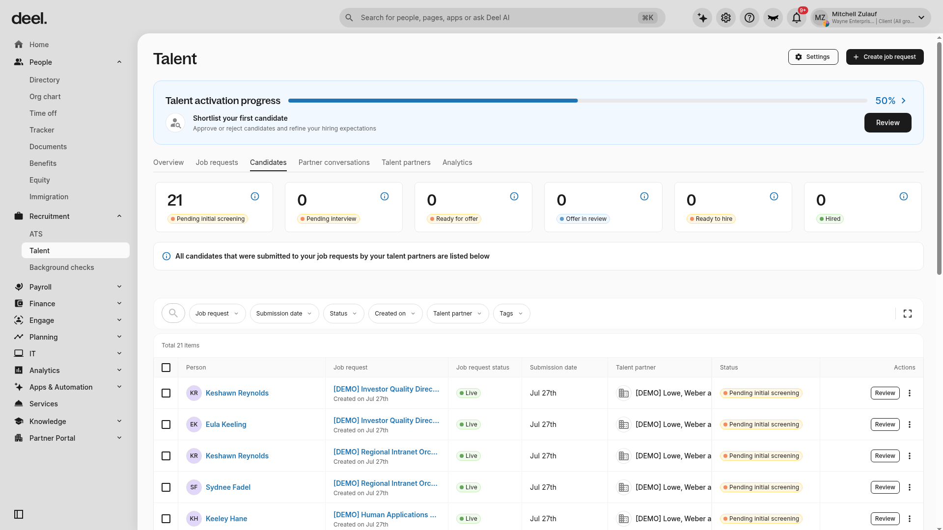The width and height of the screenshot is (943, 530).
Task: Check Keshawn Reynolds Regional Intranet row checkbox
Action: pyautogui.click(x=166, y=456)
